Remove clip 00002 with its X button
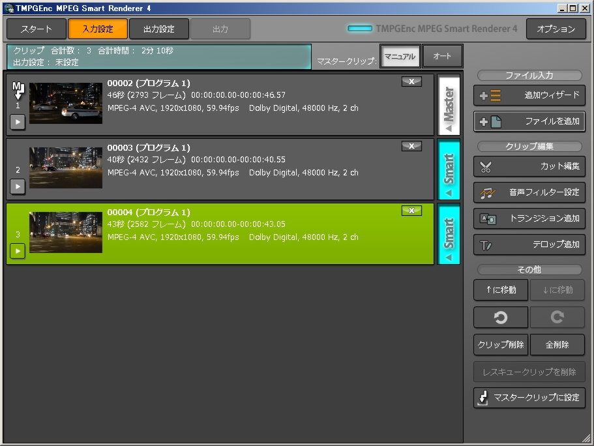Image resolution: width=594 pixels, height=446 pixels. pyautogui.click(x=411, y=82)
